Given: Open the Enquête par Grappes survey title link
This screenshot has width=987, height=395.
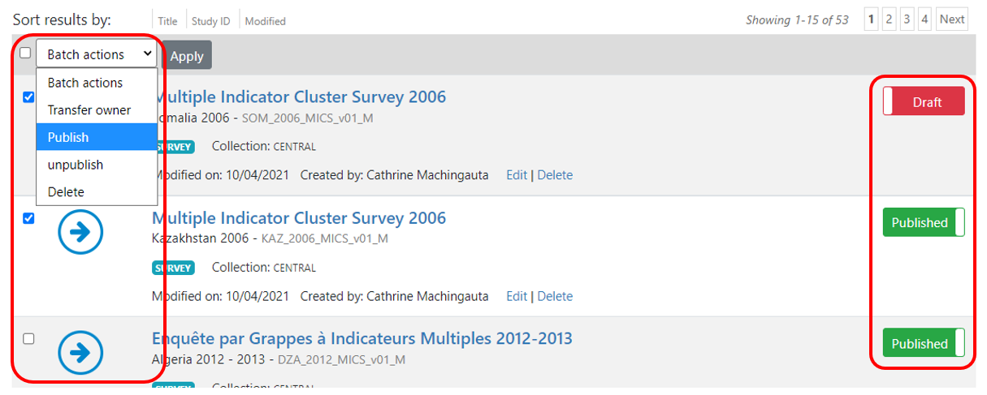Looking at the screenshot, I should pos(362,338).
